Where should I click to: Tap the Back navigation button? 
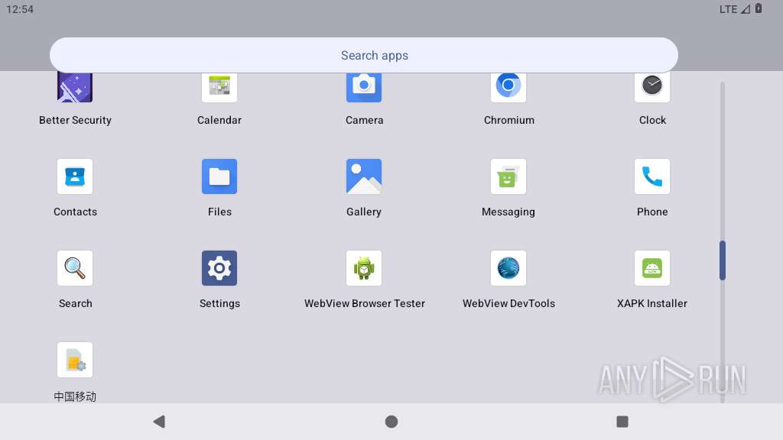(x=159, y=422)
